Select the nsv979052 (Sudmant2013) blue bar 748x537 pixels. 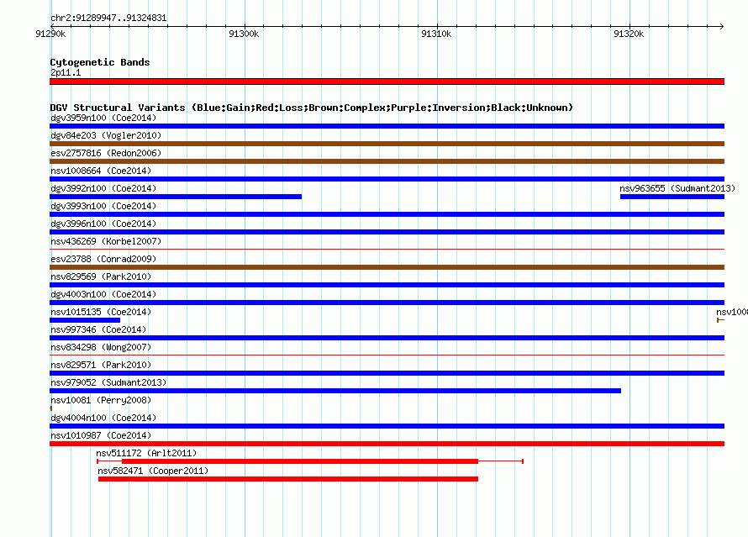tap(335, 391)
